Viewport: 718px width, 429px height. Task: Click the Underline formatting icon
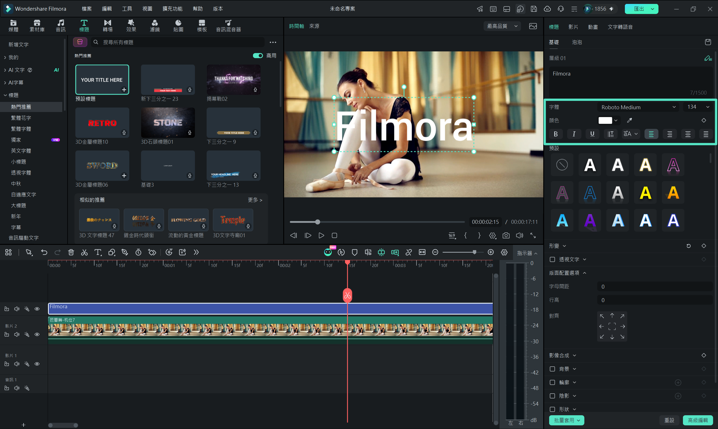pyautogui.click(x=592, y=134)
